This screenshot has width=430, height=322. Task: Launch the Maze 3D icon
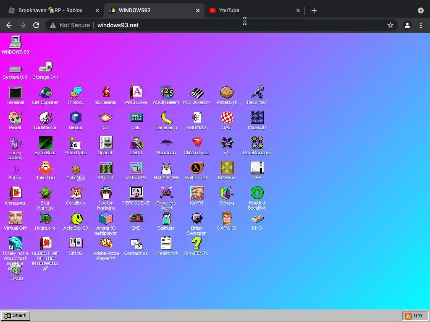click(x=257, y=121)
